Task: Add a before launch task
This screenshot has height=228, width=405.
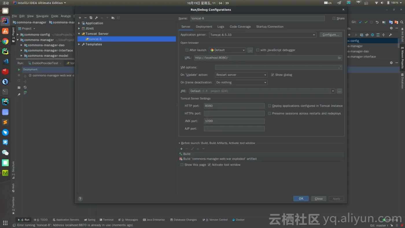Action: click(181, 149)
